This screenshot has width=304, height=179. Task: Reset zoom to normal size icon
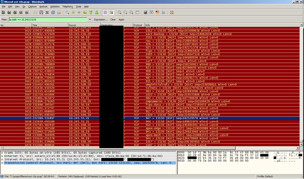[x=131, y=12]
